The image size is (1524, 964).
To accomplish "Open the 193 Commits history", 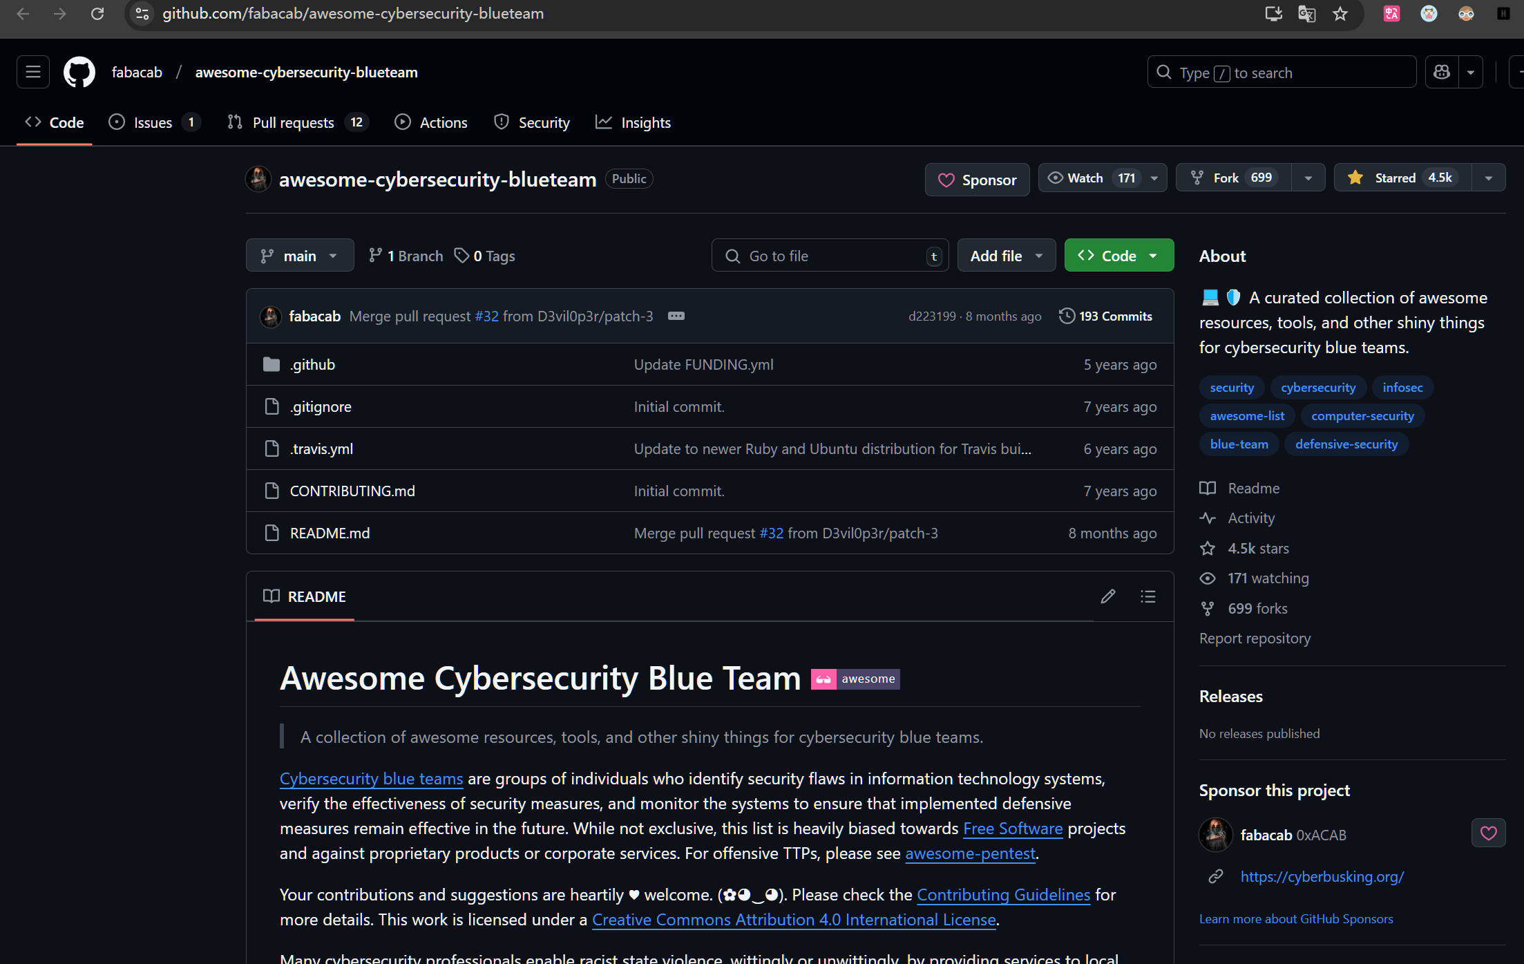I will tap(1105, 316).
